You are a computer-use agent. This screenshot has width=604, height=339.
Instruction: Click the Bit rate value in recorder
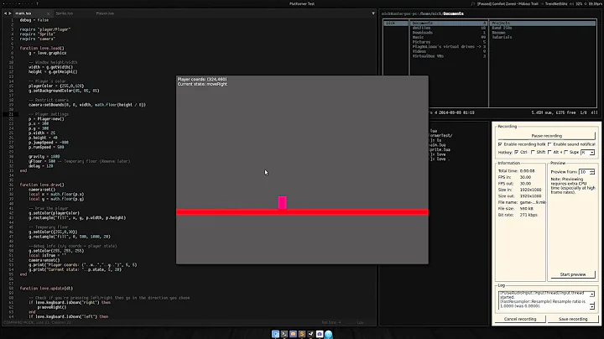click(528, 215)
